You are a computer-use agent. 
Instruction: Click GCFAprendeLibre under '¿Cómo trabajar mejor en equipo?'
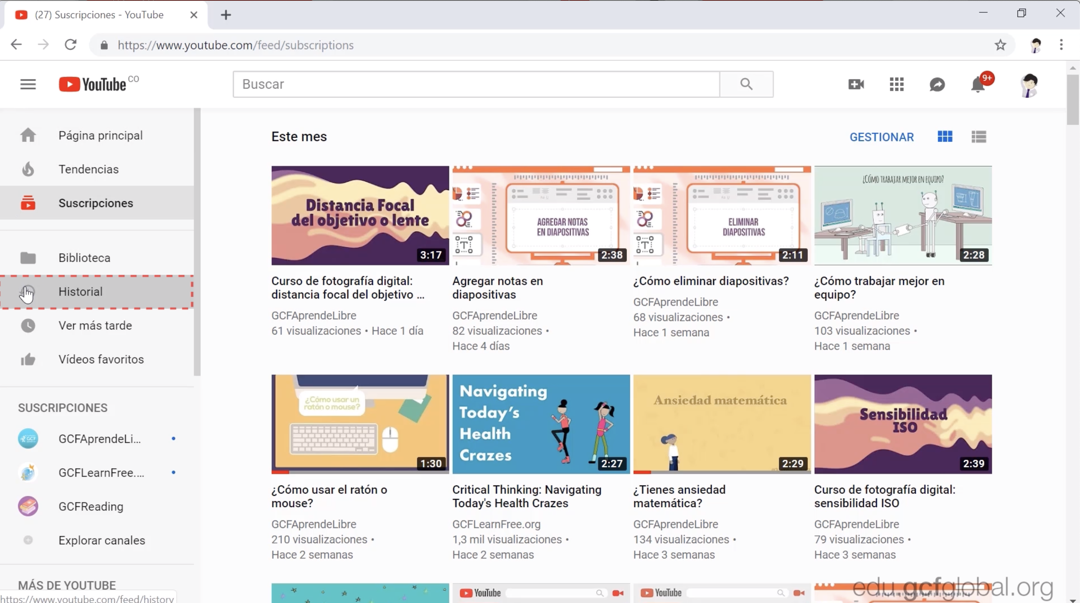coord(857,316)
